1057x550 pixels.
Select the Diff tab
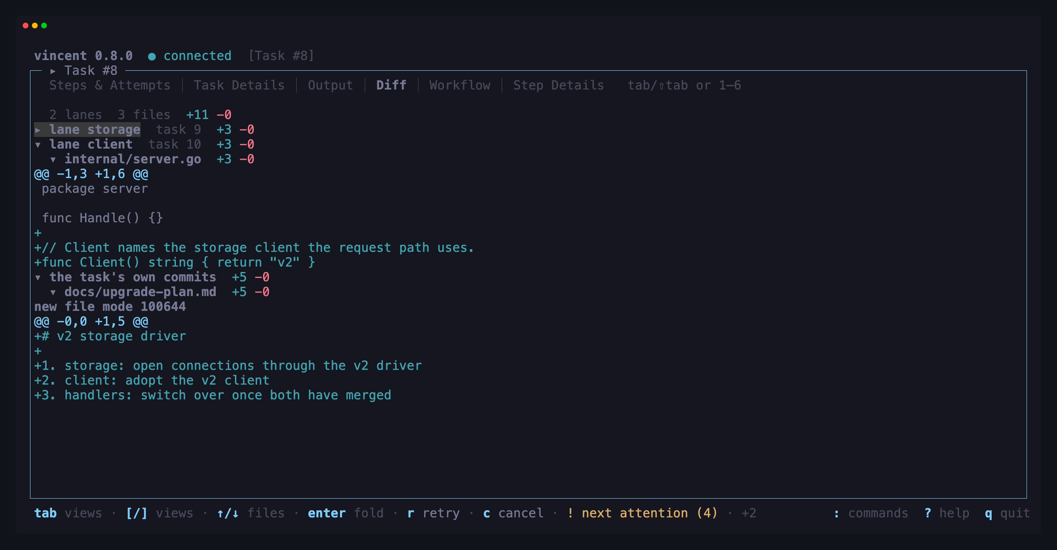(x=391, y=85)
